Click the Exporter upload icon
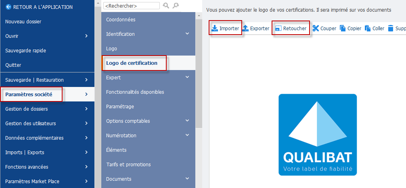Image resolution: width=406 pixels, height=188 pixels. tap(245, 28)
